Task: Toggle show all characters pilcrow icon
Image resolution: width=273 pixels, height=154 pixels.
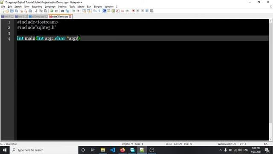Action: 99,11
